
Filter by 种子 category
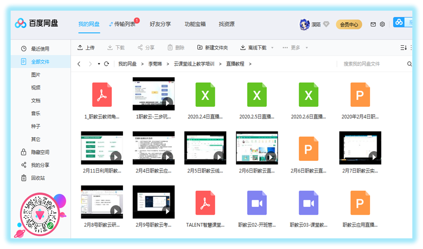(36, 127)
